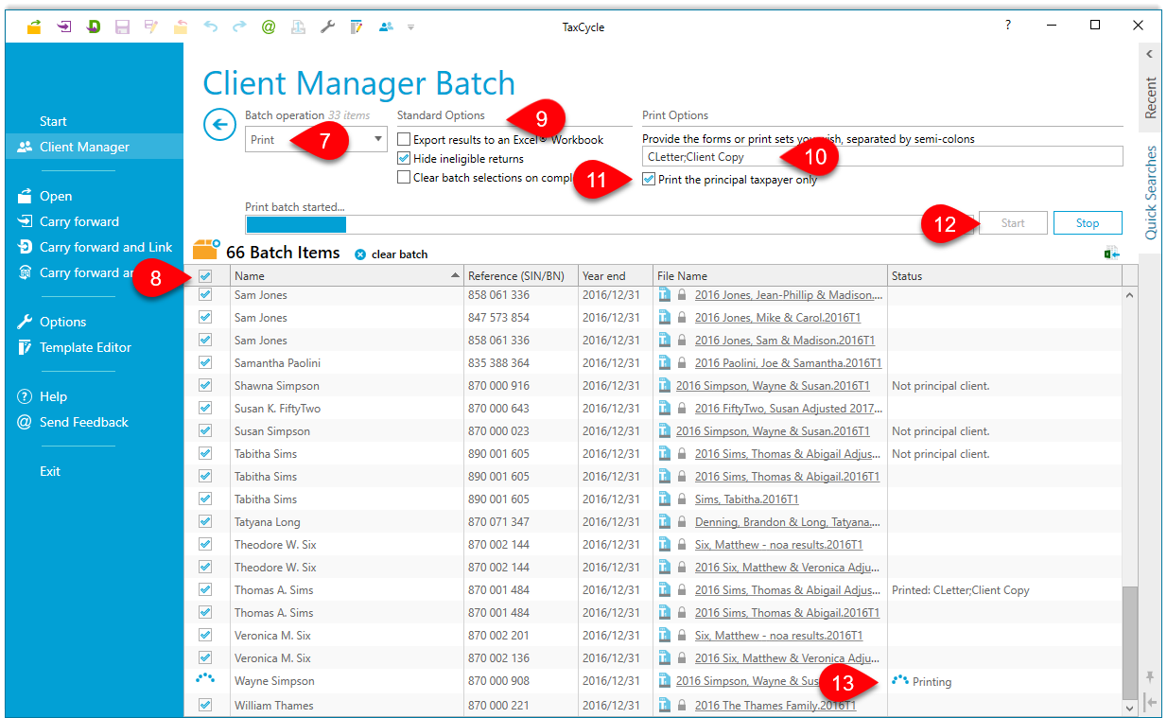Click the open file icon in the top toolbar
This screenshot has height=718, width=1167.
pyautogui.click(x=34, y=26)
